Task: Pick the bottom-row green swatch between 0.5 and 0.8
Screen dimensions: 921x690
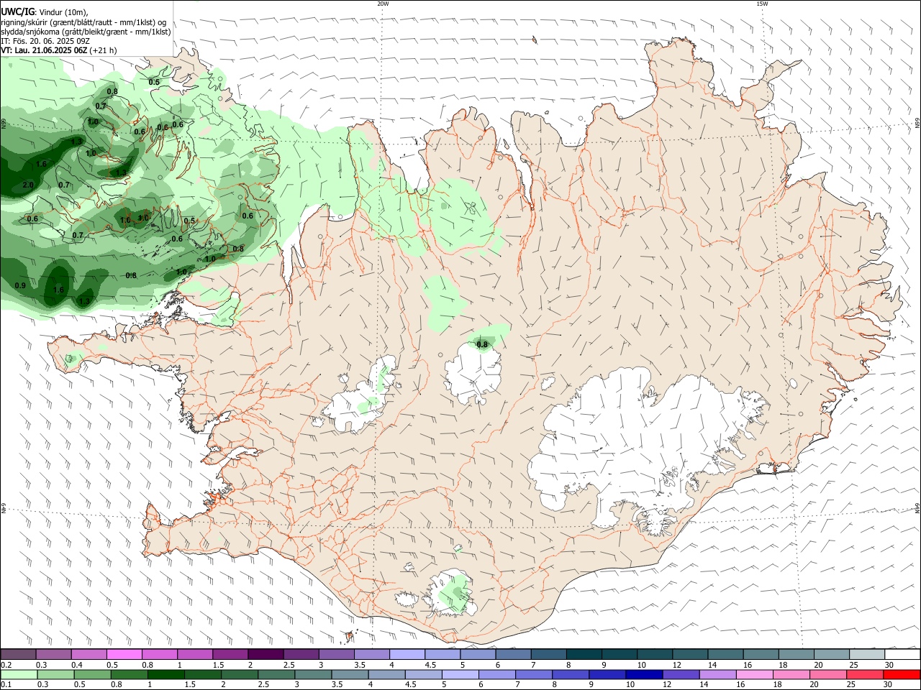Action: 93,675
